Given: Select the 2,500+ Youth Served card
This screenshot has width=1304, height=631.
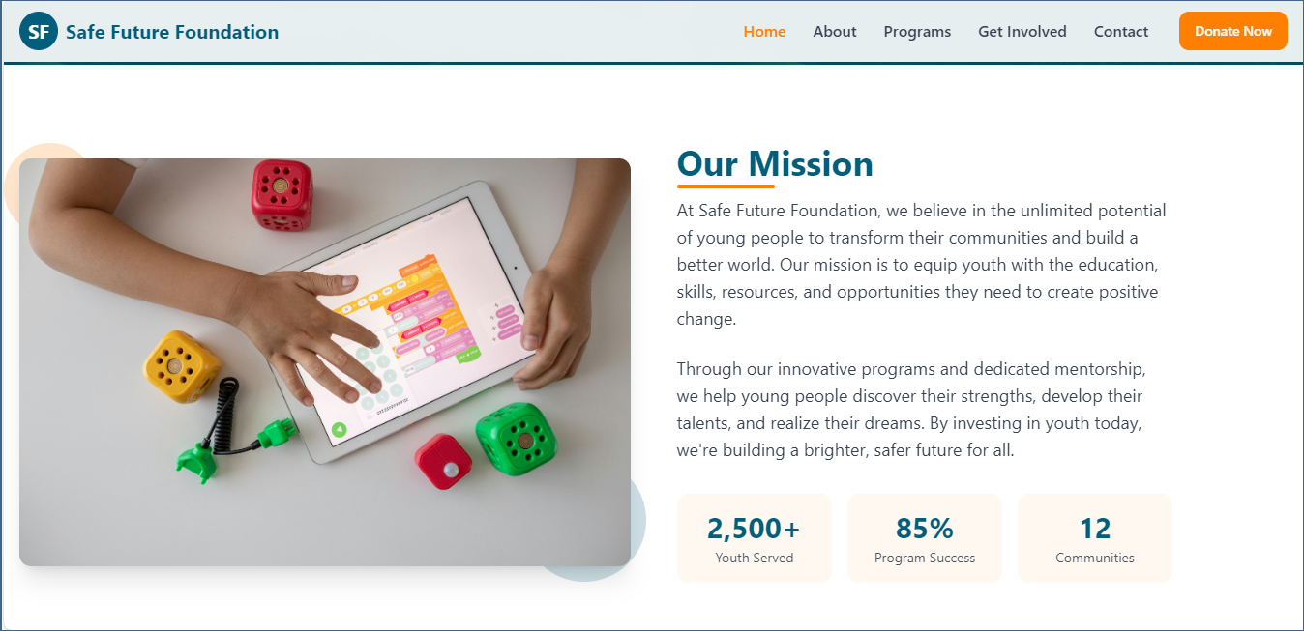Looking at the screenshot, I should pyautogui.click(x=755, y=538).
